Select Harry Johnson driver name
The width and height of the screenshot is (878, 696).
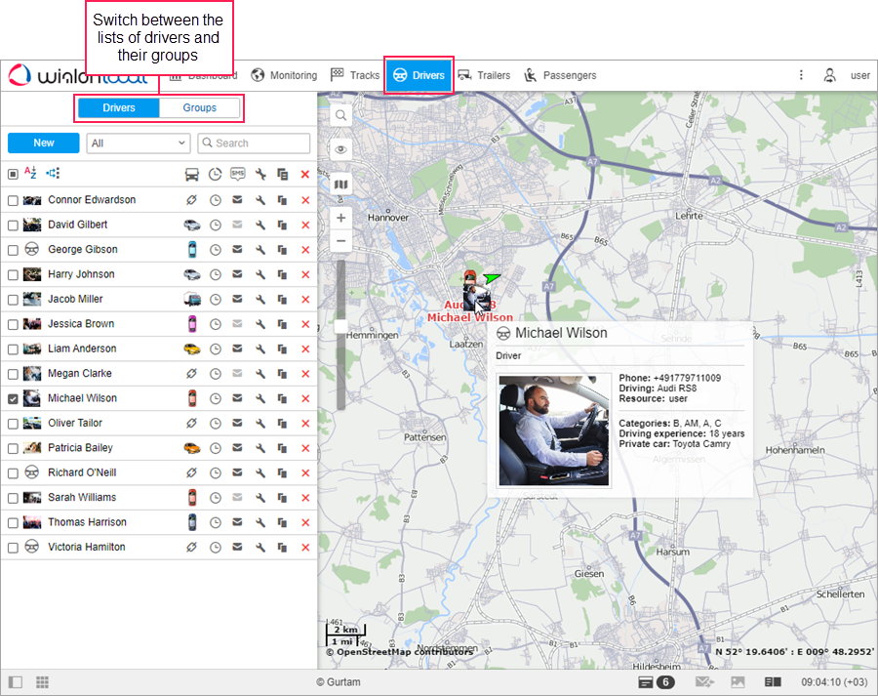click(81, 274)
